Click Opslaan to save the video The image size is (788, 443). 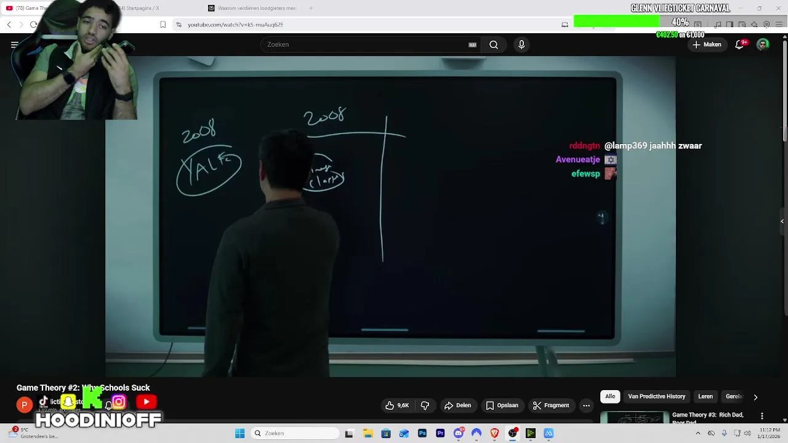point(502,405)
